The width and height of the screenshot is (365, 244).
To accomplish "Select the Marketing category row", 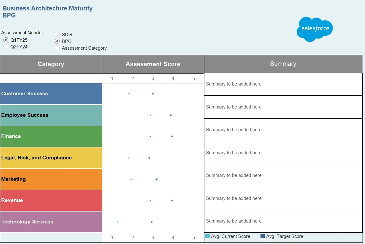I will 51,179.
